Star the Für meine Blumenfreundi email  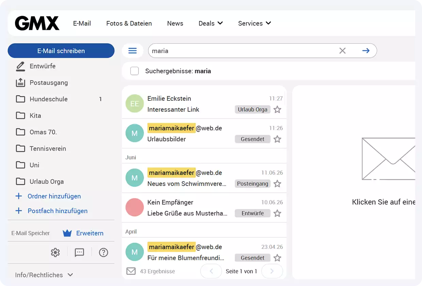click(x=277, y=258)
